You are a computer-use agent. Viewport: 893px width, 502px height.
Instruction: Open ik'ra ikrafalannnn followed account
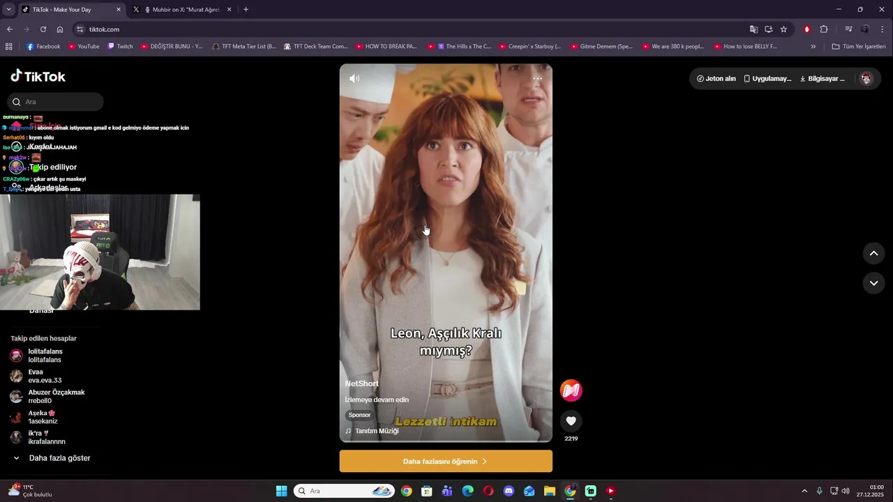(38, 437)
